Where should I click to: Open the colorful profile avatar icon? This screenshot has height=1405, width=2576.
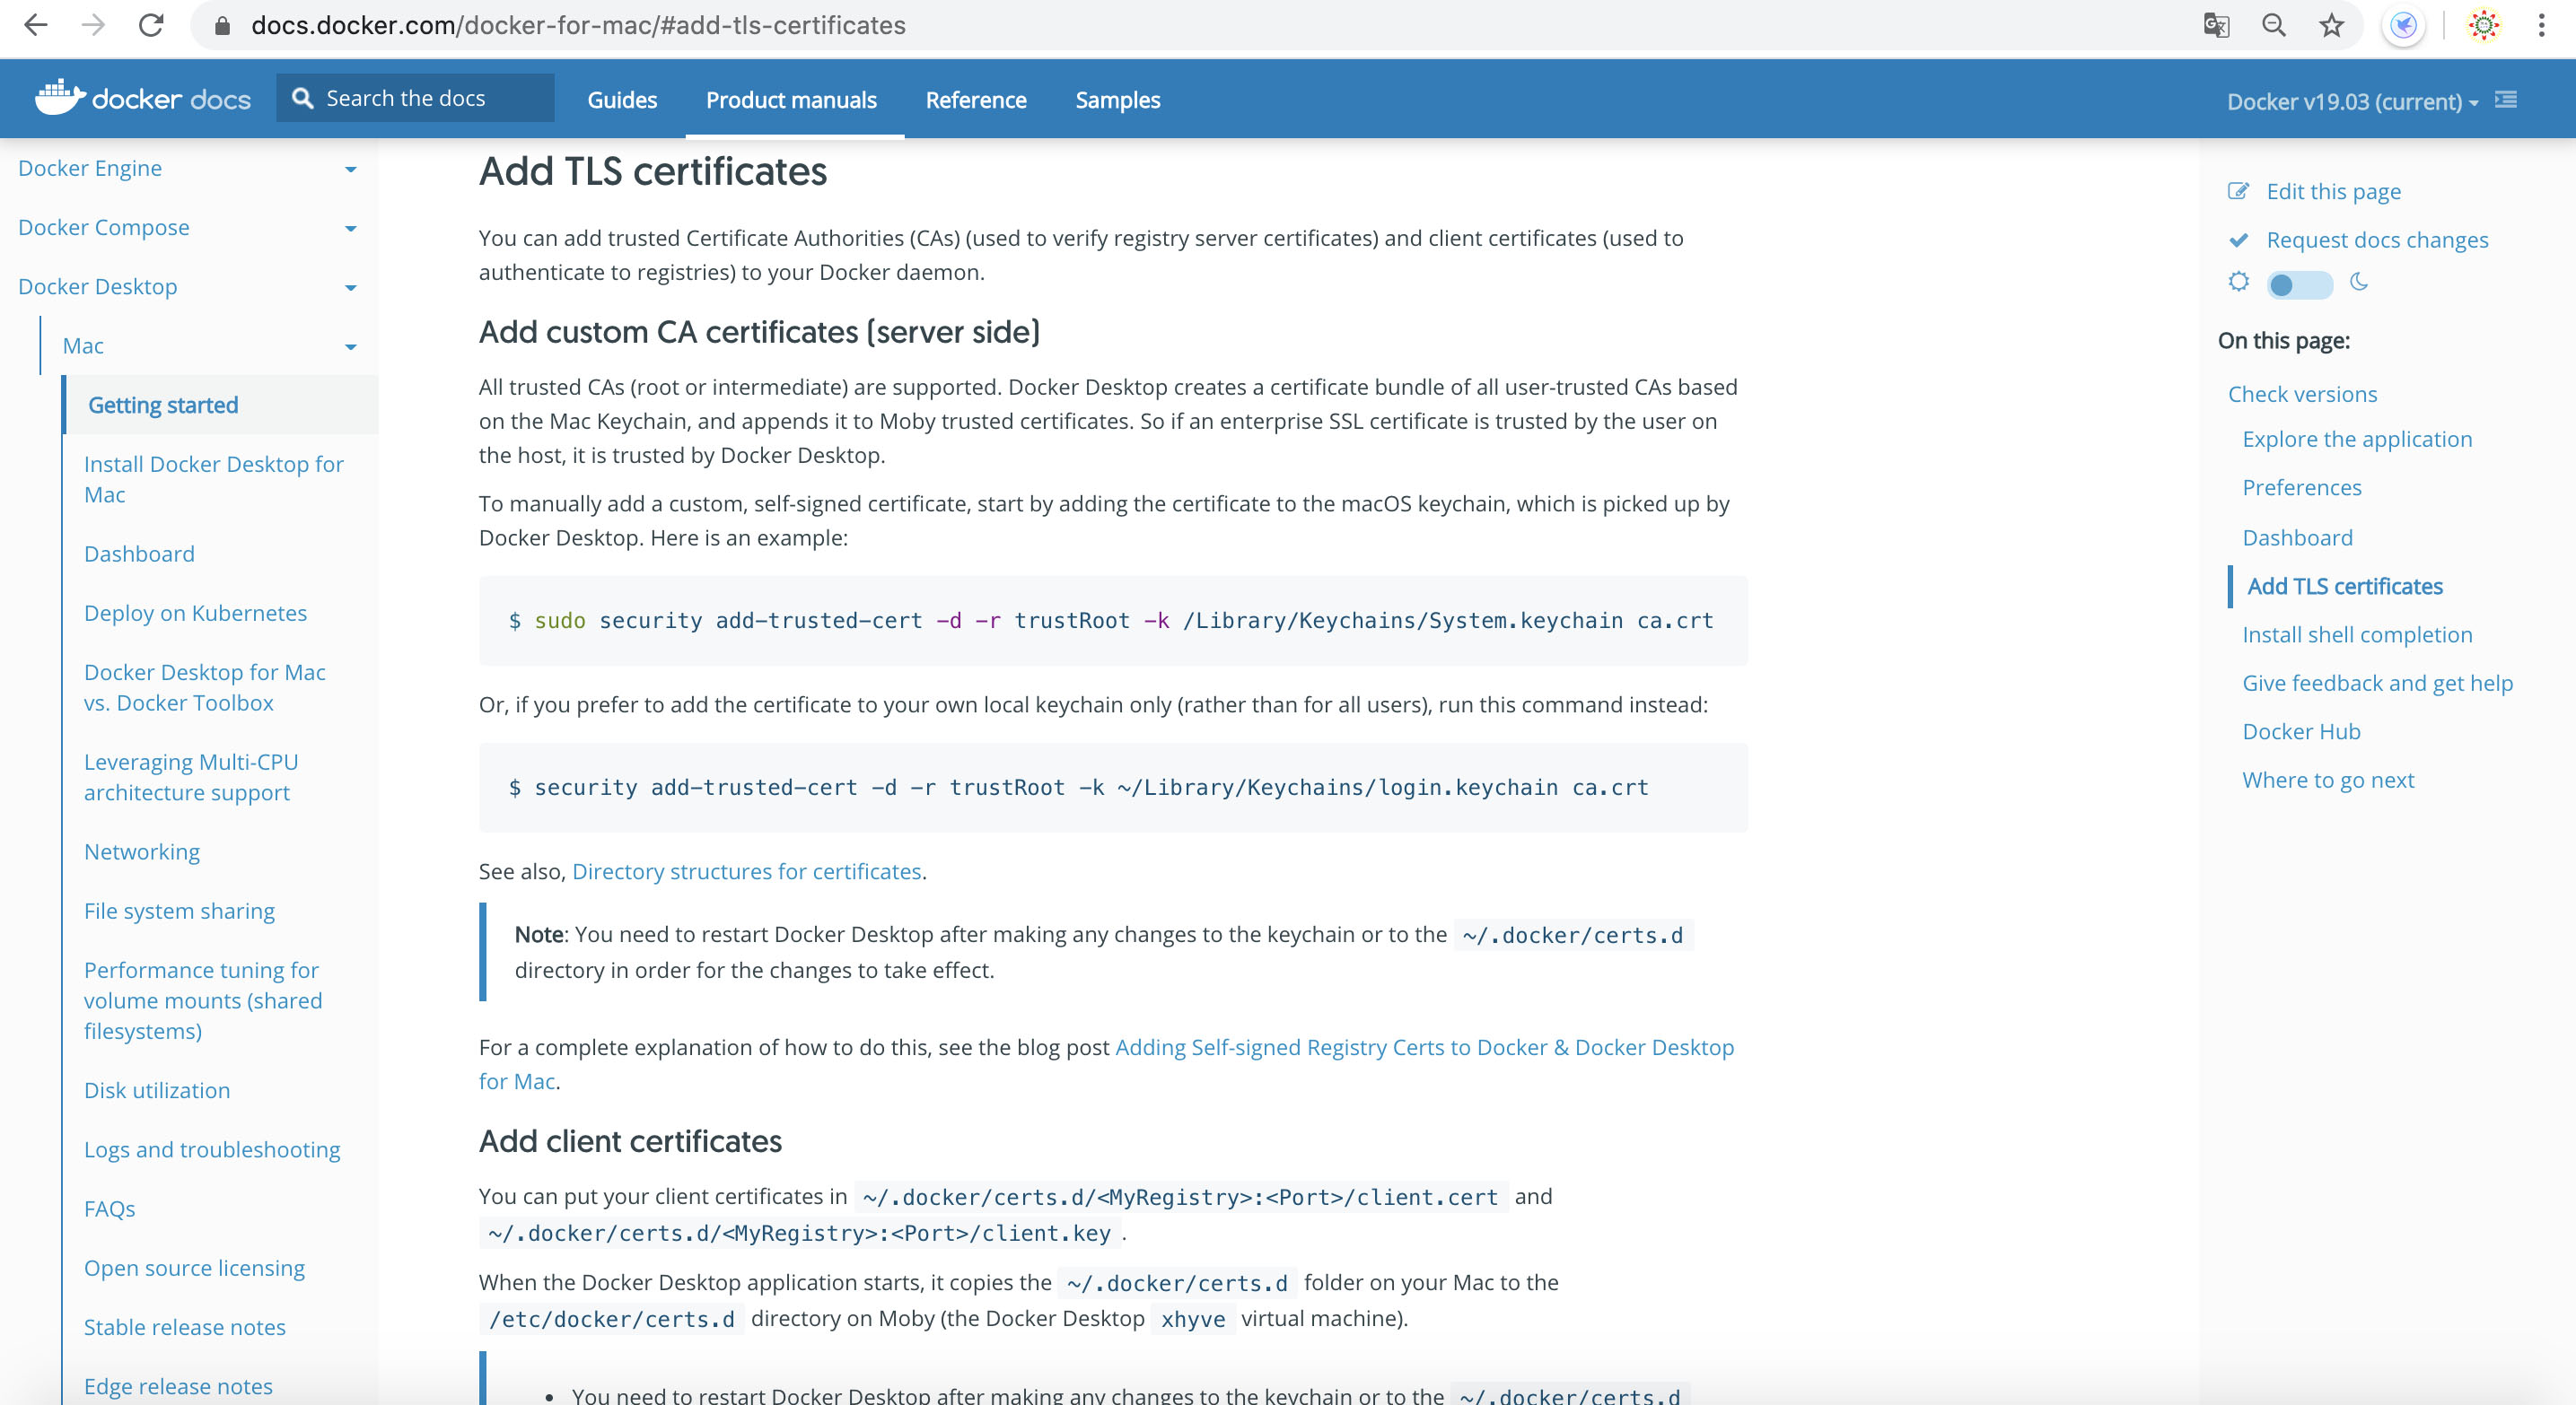[x=2484, y=25]
